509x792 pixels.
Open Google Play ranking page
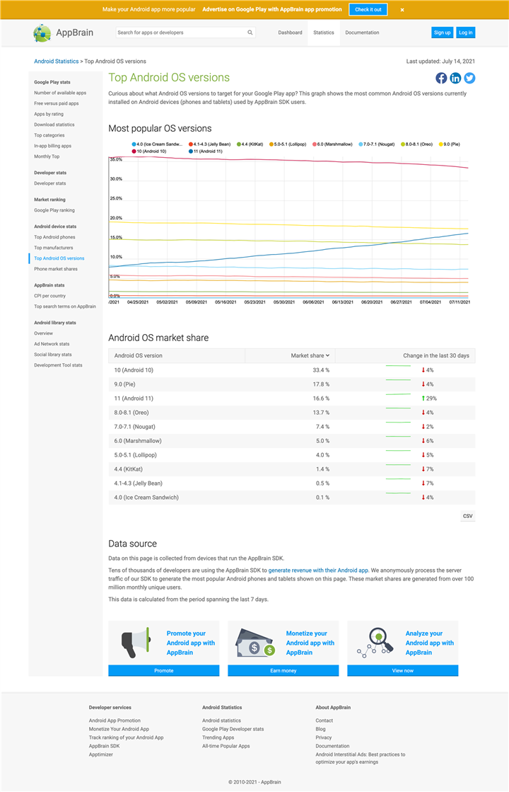pyautogui.click(x=54, y=210)
